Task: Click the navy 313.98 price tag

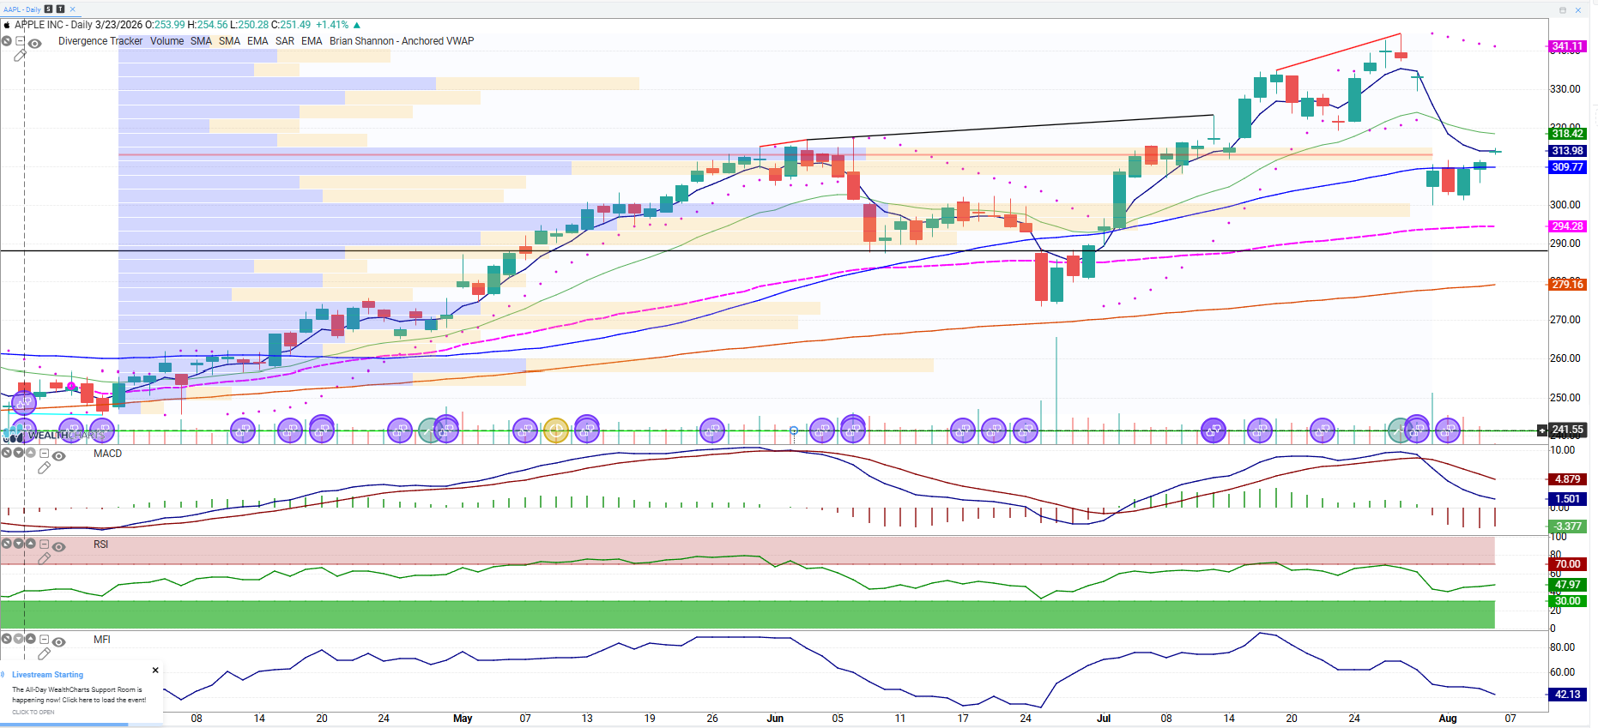Action: click(1567, 151)
